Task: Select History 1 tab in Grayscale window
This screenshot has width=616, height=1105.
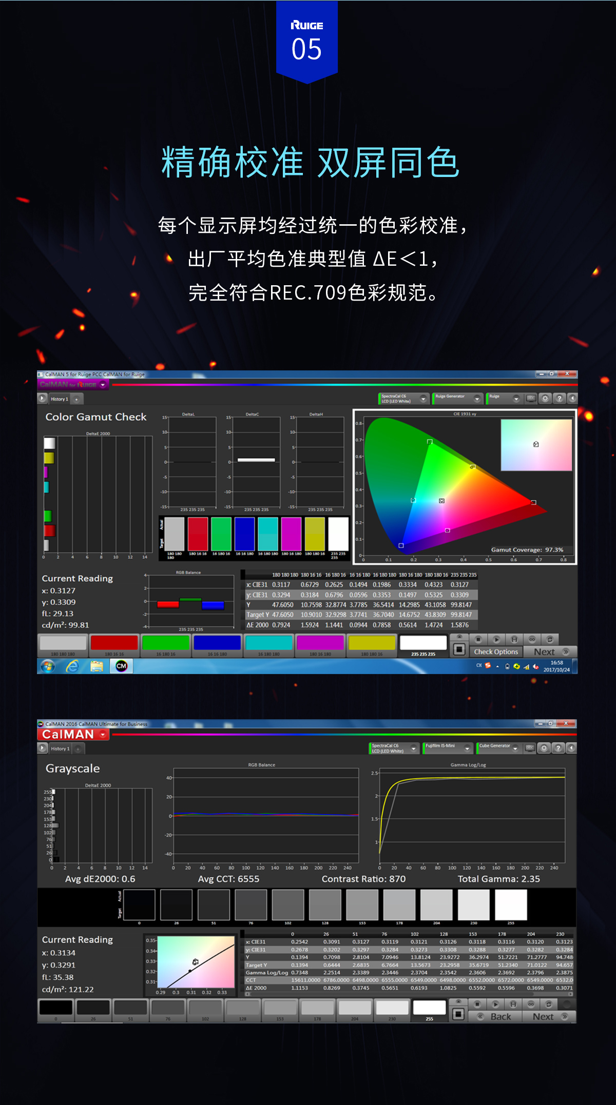Action: coord(60,749)
